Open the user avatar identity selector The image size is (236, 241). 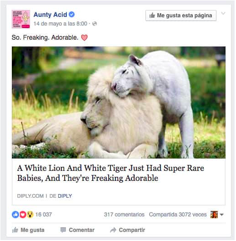[214, 215]
